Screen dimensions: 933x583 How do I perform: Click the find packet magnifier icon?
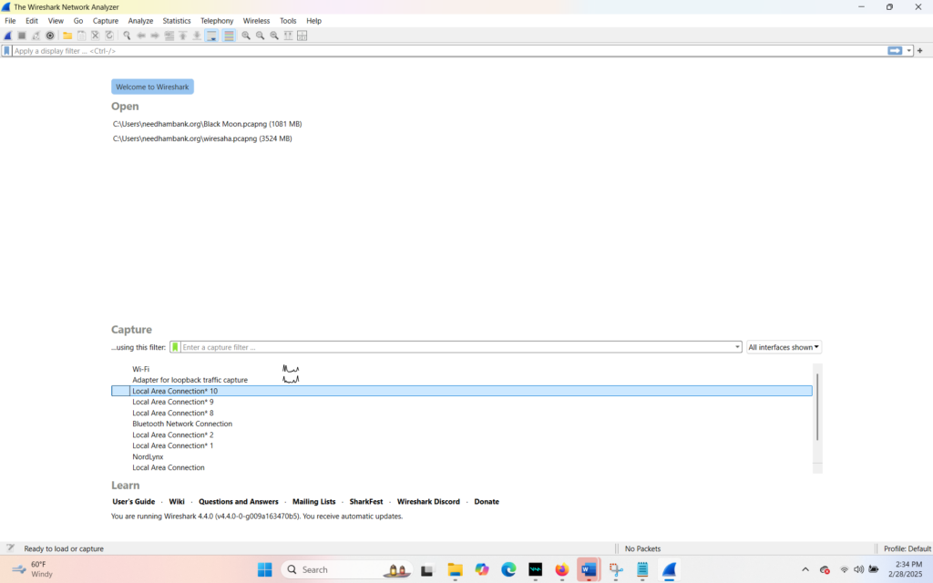127,36
